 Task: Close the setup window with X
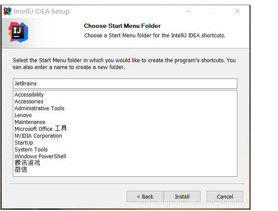237,12
